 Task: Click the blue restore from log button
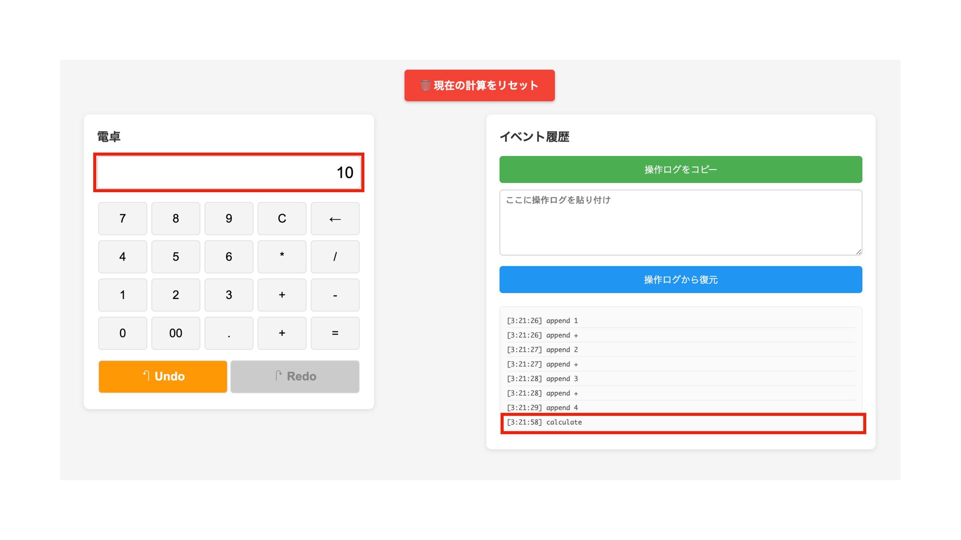click(x=680, y=279)
